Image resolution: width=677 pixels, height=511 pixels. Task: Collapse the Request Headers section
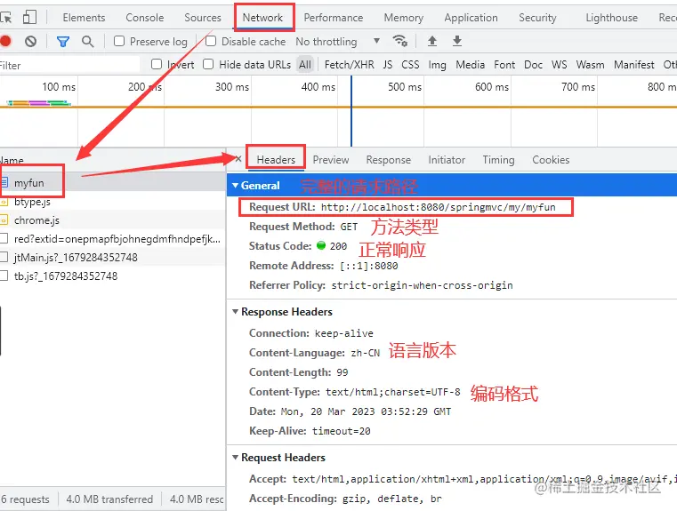click(236, 457)
